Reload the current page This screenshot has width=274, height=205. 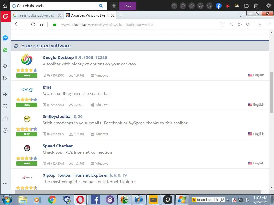pos(33,24)
